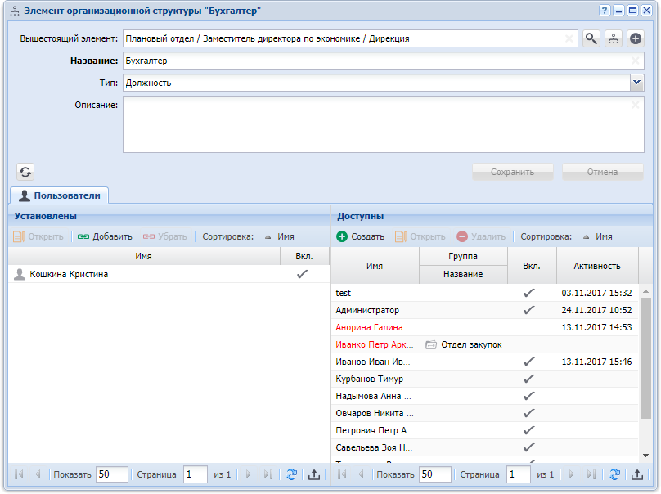Click the Имя column header in Установлены
Screen dimensions: 661x494
point(144,256)
